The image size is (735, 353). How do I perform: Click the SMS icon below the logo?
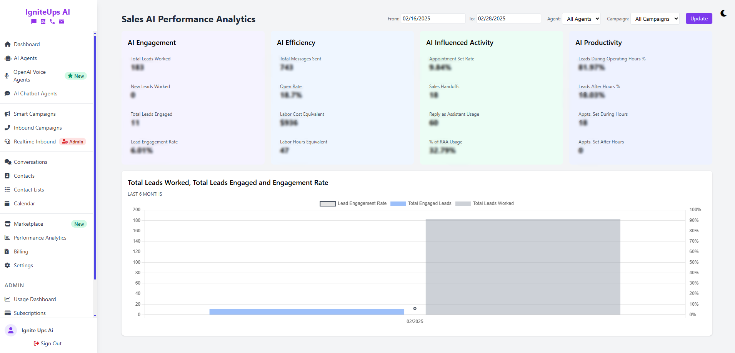point(43,22)
